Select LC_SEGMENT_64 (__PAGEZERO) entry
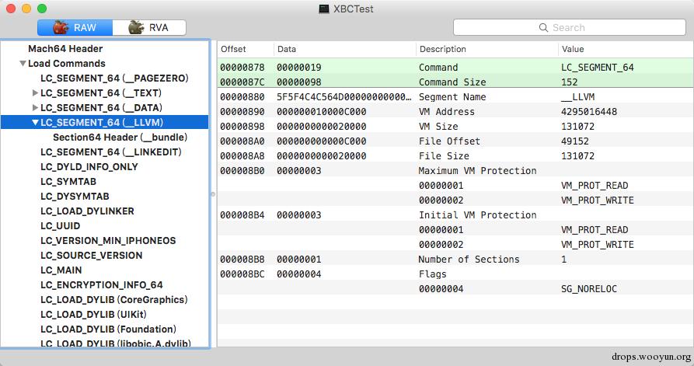 [114, 78]
